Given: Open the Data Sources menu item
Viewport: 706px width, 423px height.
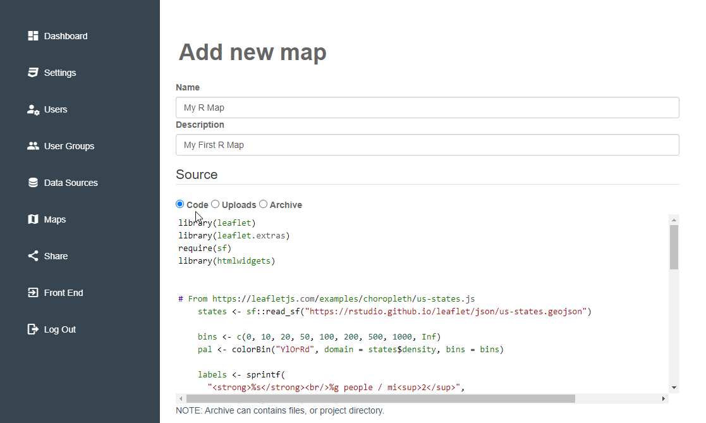Looking at the screenshot, I should (x=63, y=183).
